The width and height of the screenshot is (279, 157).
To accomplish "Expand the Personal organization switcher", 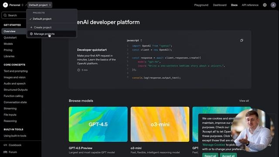I will (x=16, y=5).
